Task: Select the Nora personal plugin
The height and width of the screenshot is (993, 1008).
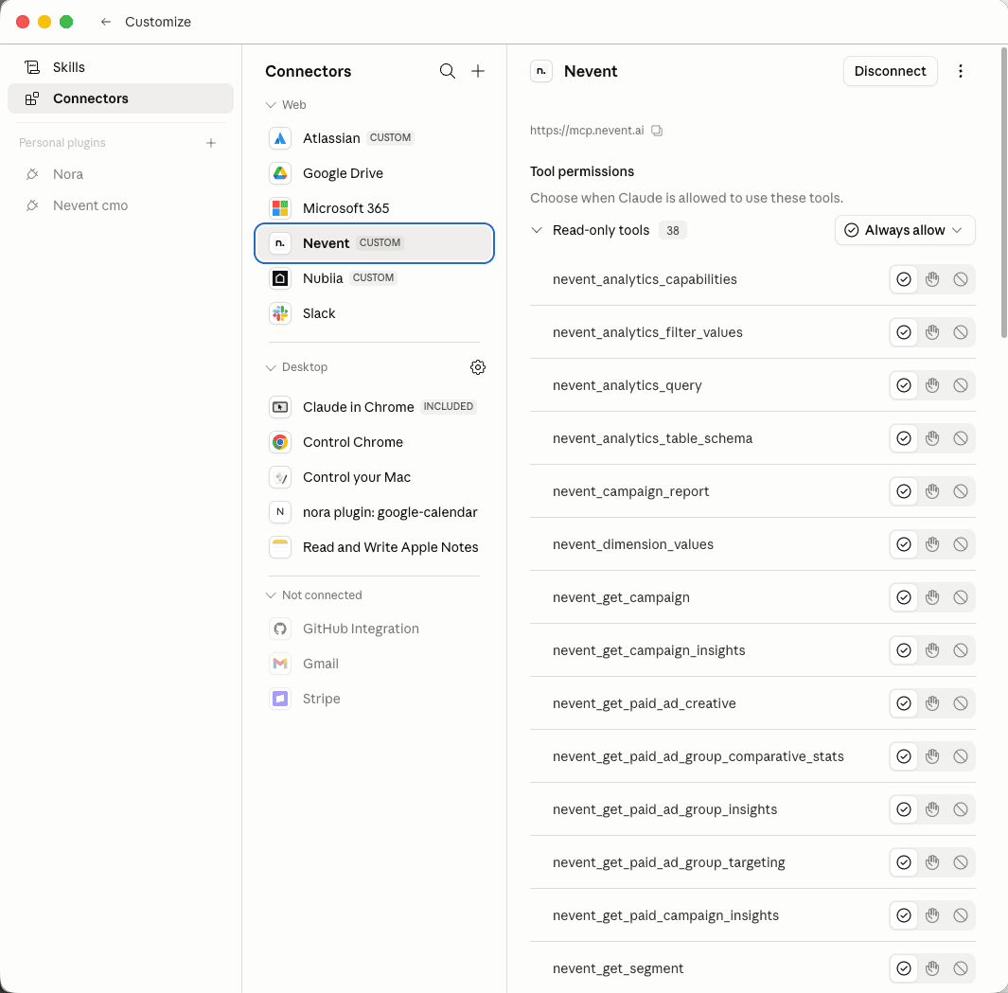Action: pyautogui.click(x=120, y=174)
